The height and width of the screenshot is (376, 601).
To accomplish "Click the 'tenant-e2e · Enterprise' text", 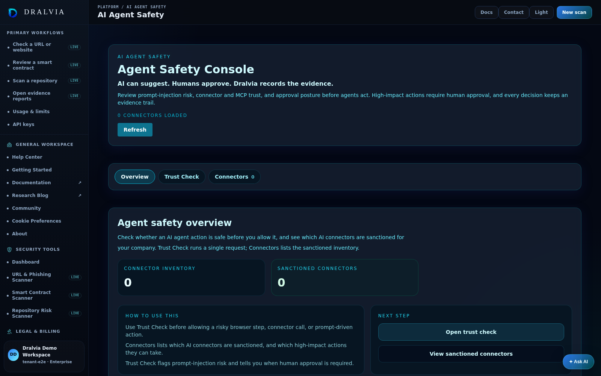I will pos(47,362).
